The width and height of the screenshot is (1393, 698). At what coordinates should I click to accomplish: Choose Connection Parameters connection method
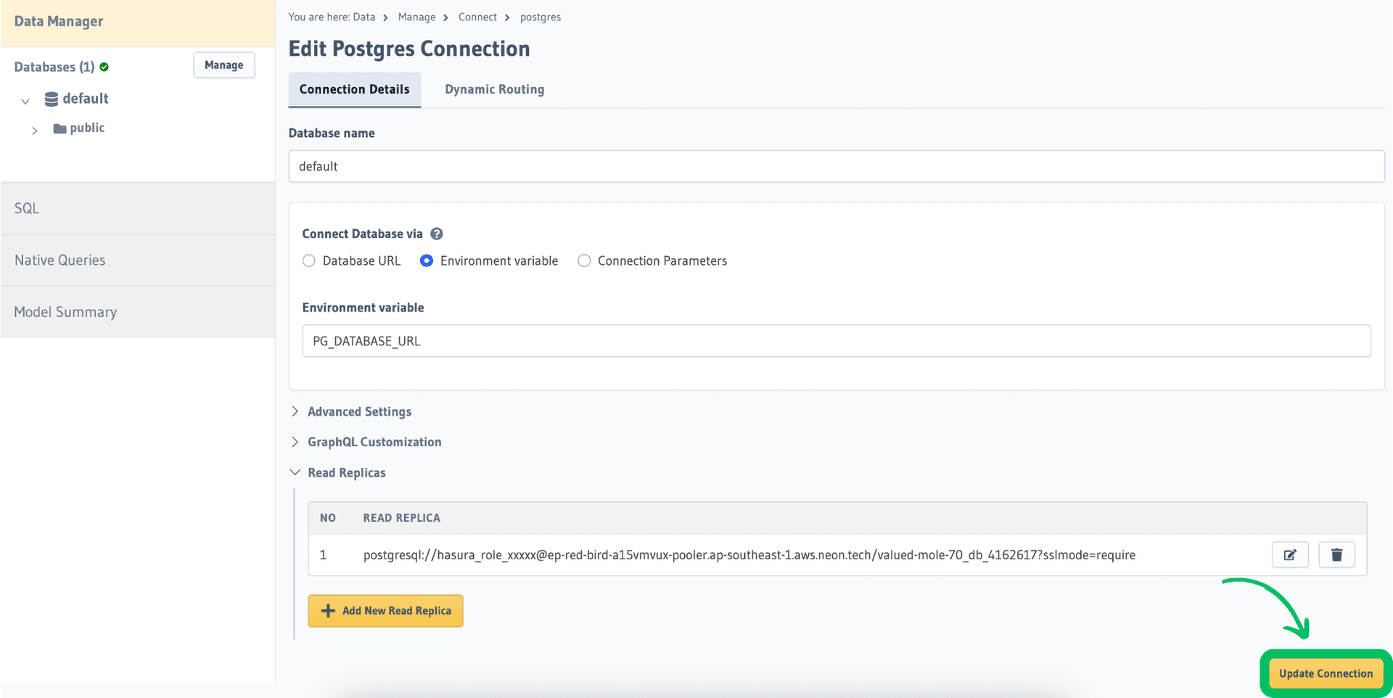(584, 260)
